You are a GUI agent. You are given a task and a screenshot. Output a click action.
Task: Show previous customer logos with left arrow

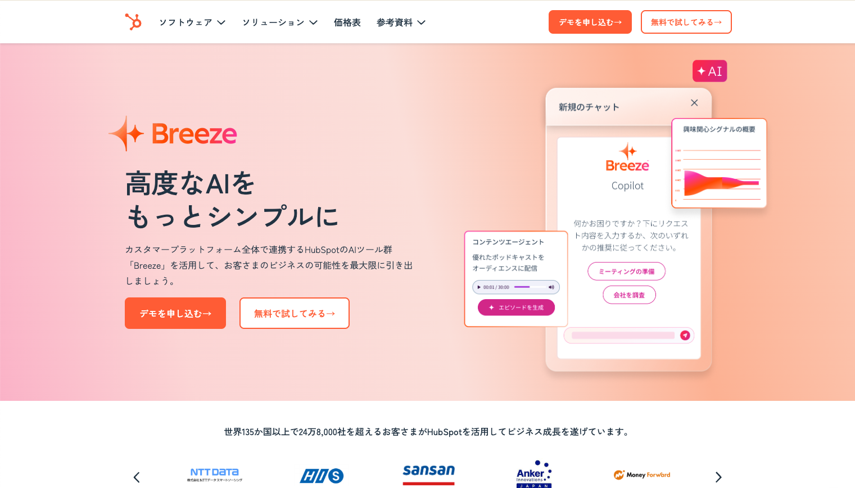(x=137, y=477)
